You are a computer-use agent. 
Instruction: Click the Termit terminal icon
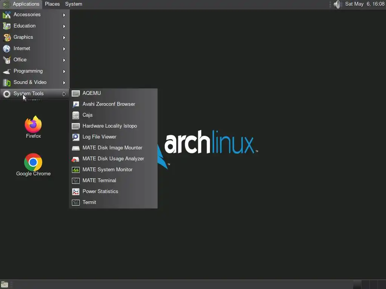[75, 202]
